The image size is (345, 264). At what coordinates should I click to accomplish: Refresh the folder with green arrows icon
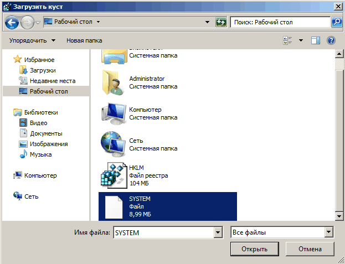click(x=221, y=22)
